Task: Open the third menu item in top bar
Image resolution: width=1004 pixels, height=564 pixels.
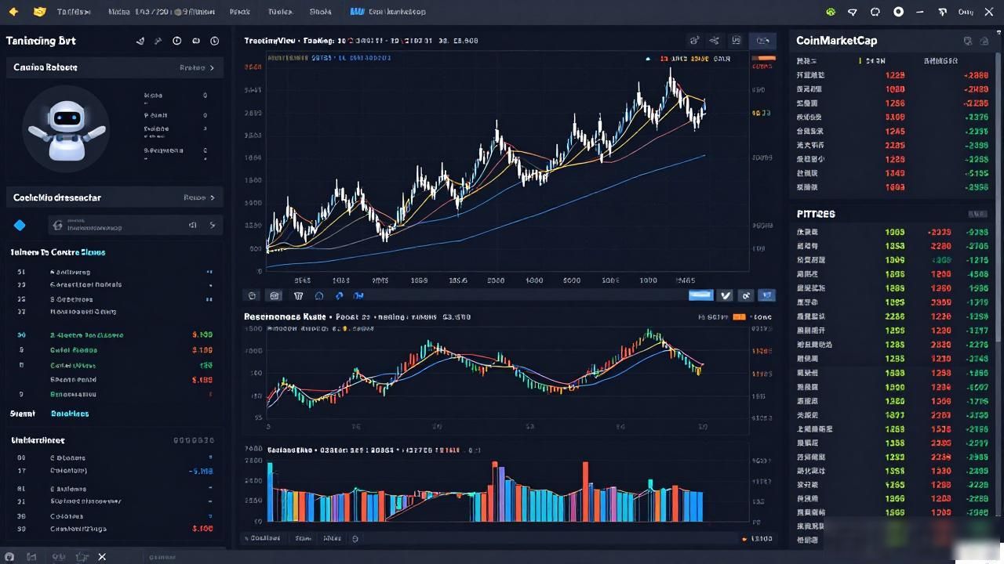Action: click(239, 12)
